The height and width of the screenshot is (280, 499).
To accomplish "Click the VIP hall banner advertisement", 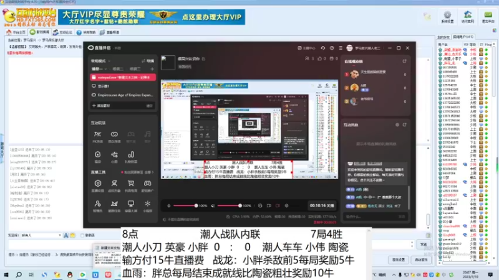I will [152, 17].
